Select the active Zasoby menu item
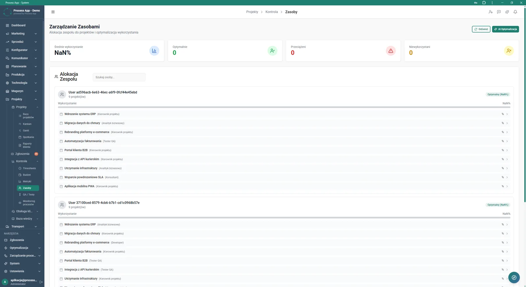Image resolution: width=526 pixels, height=287 pixels. [28, 188]
